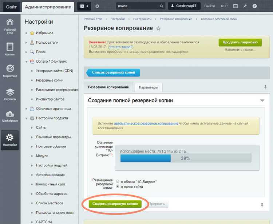Expand the Почтовые события node arrow
This screenshot has width=273, height=224.
[32, 147]
